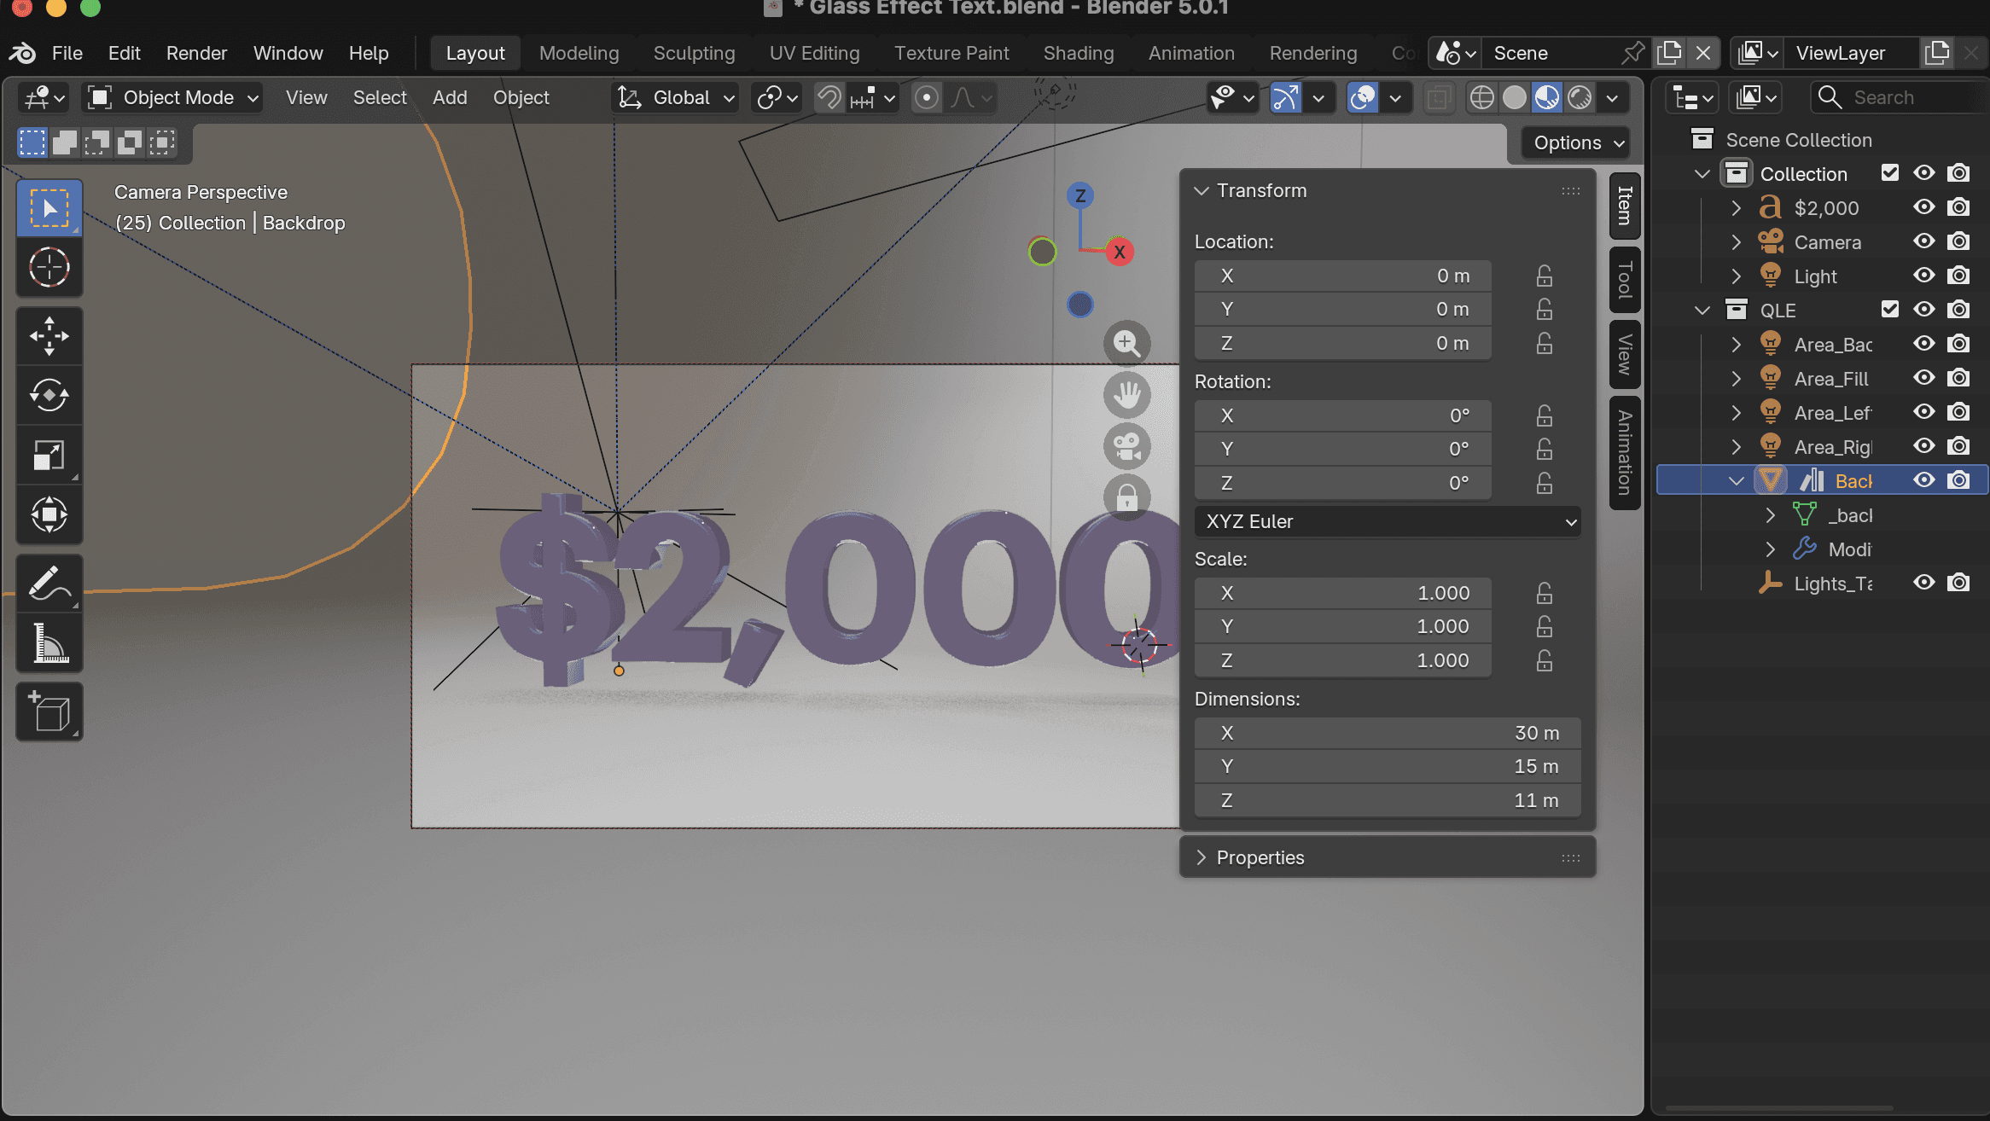Switch to the Shading workspace tab
The image size is (1990, 1121).
(1078, 53)
